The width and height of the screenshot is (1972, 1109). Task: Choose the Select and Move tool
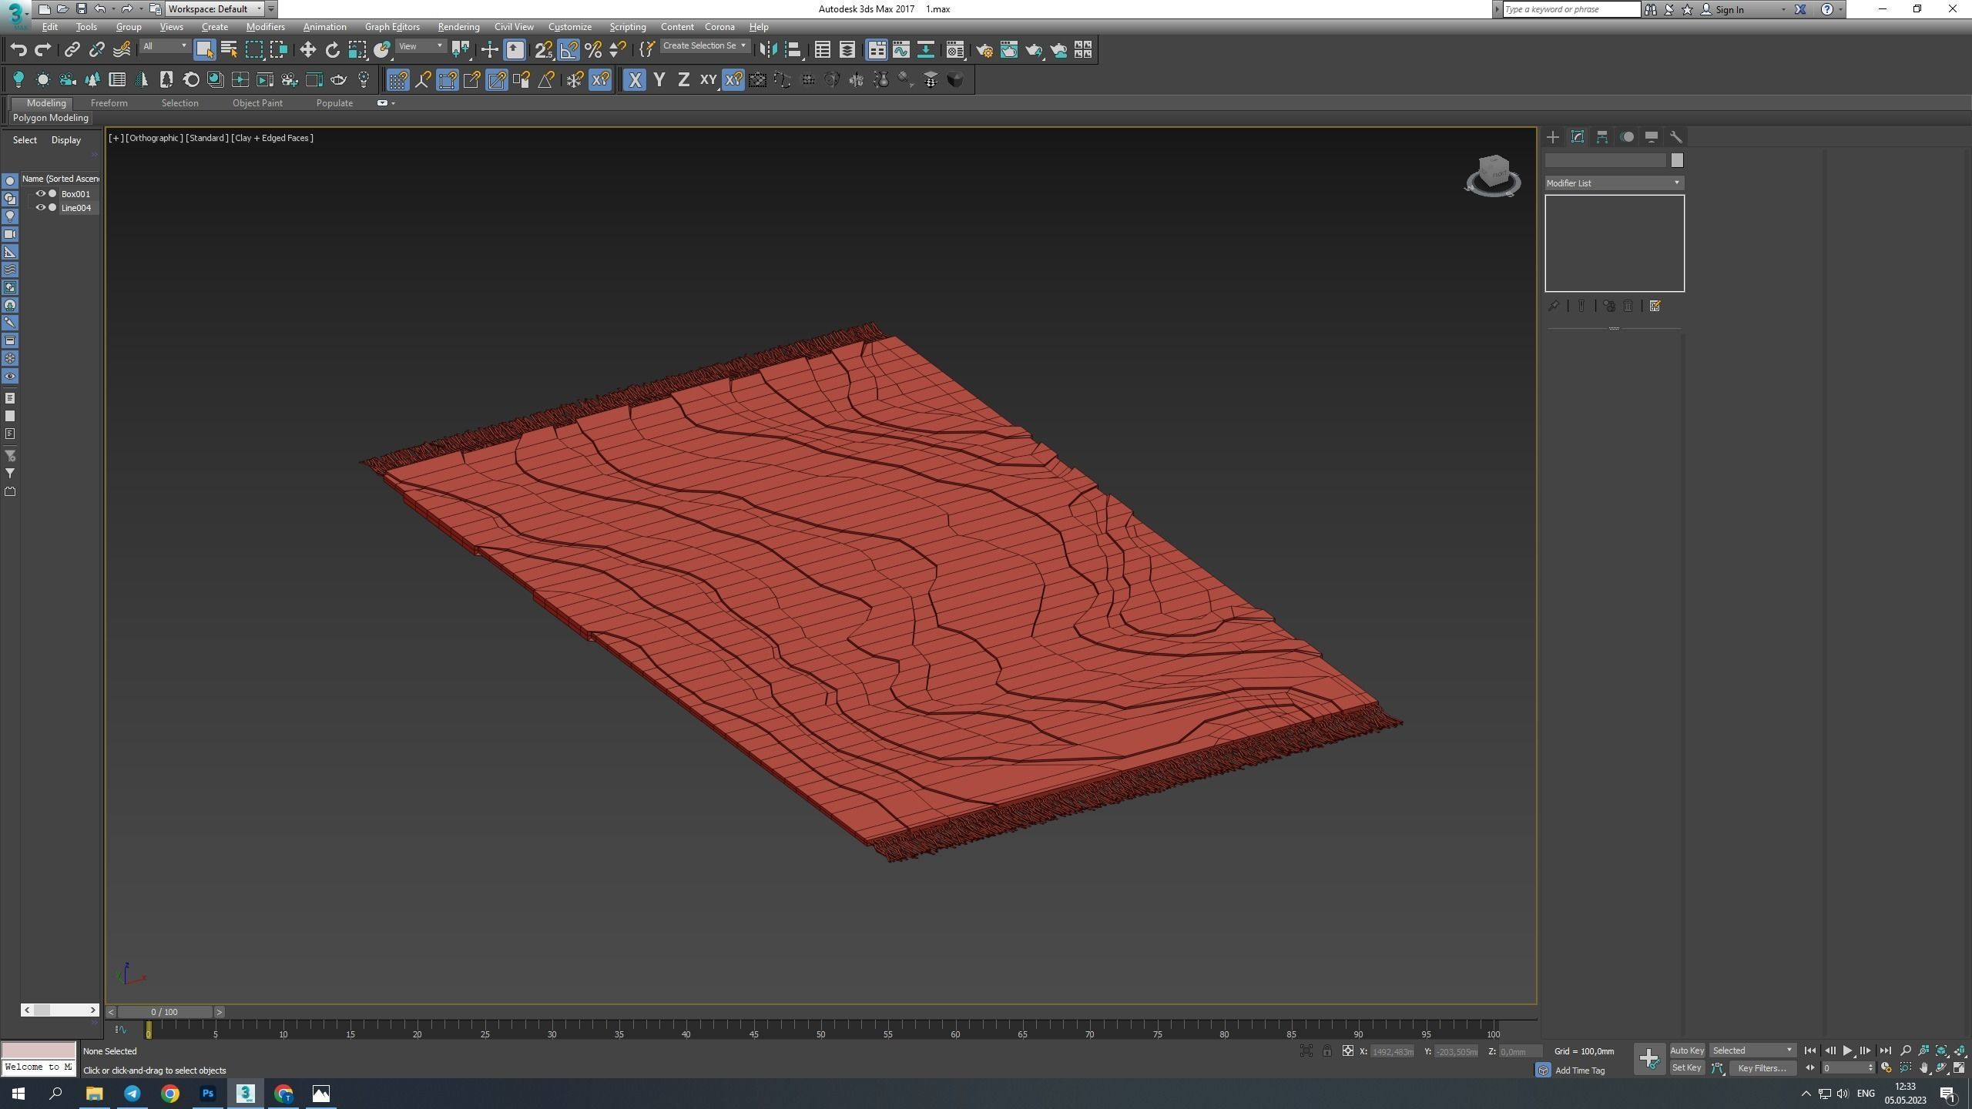pyautogui.click(x=307, y=50)
